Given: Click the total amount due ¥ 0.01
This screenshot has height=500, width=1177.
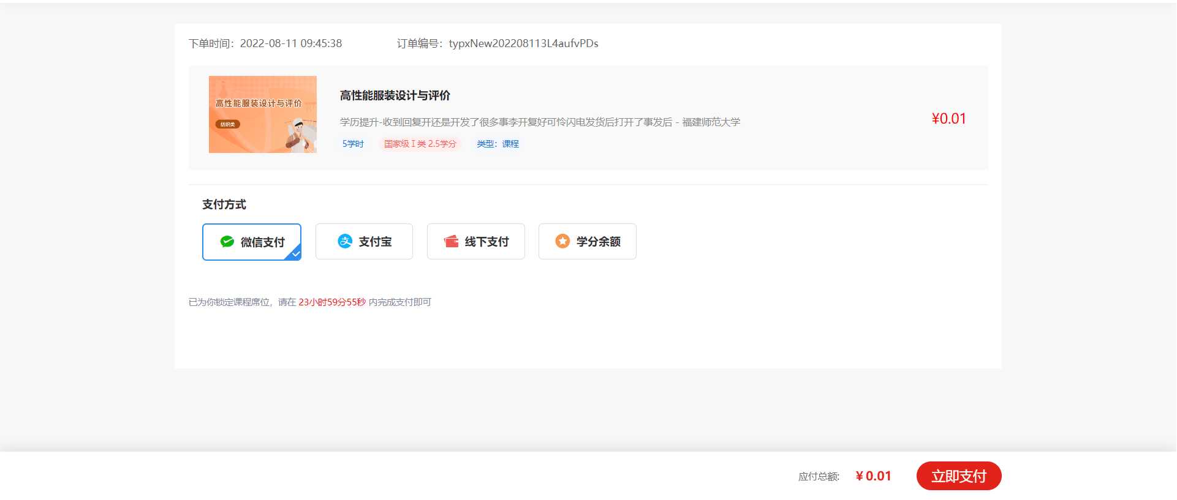Looking at the screenshot, I should pyautogui.click(x=873, y=476).
